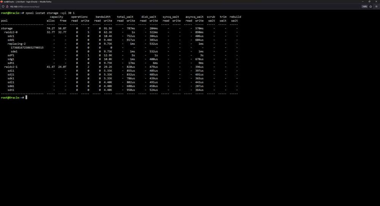Click the 'sdk1' device row name

(x=11, y=79)
